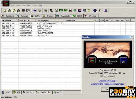Toggle the Start/Stop APR radioactive icon
The width and height of the screenshot is (136, 99).
coord(14,11)
